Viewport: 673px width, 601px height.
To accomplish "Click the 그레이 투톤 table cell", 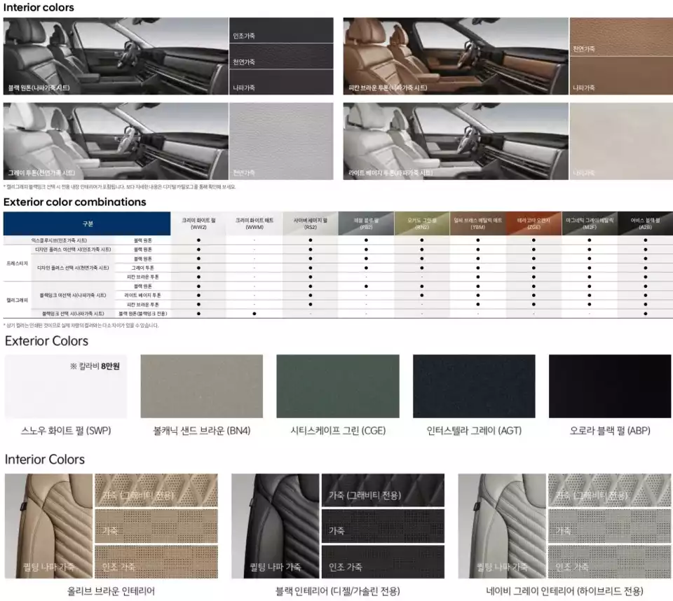I will pos(143,268).
